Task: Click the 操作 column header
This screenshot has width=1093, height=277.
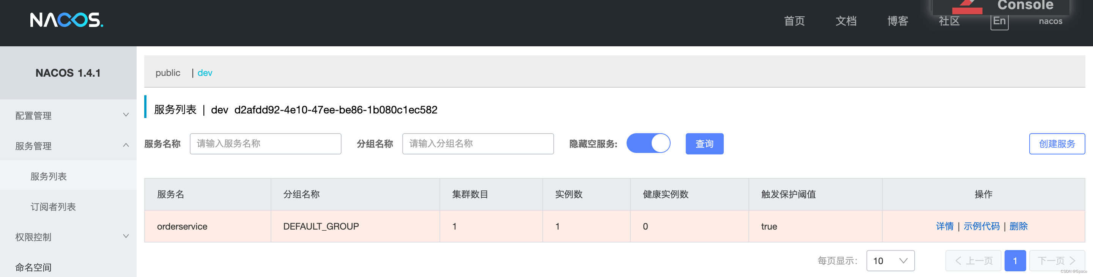Action: (983, 194)
